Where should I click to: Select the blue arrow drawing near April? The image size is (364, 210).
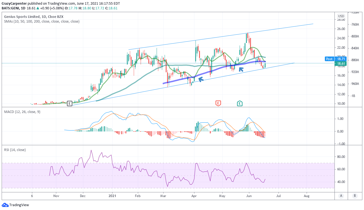(201, 80)
